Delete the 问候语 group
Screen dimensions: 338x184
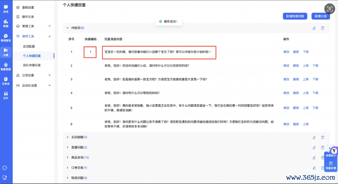[x=323, y=28]
